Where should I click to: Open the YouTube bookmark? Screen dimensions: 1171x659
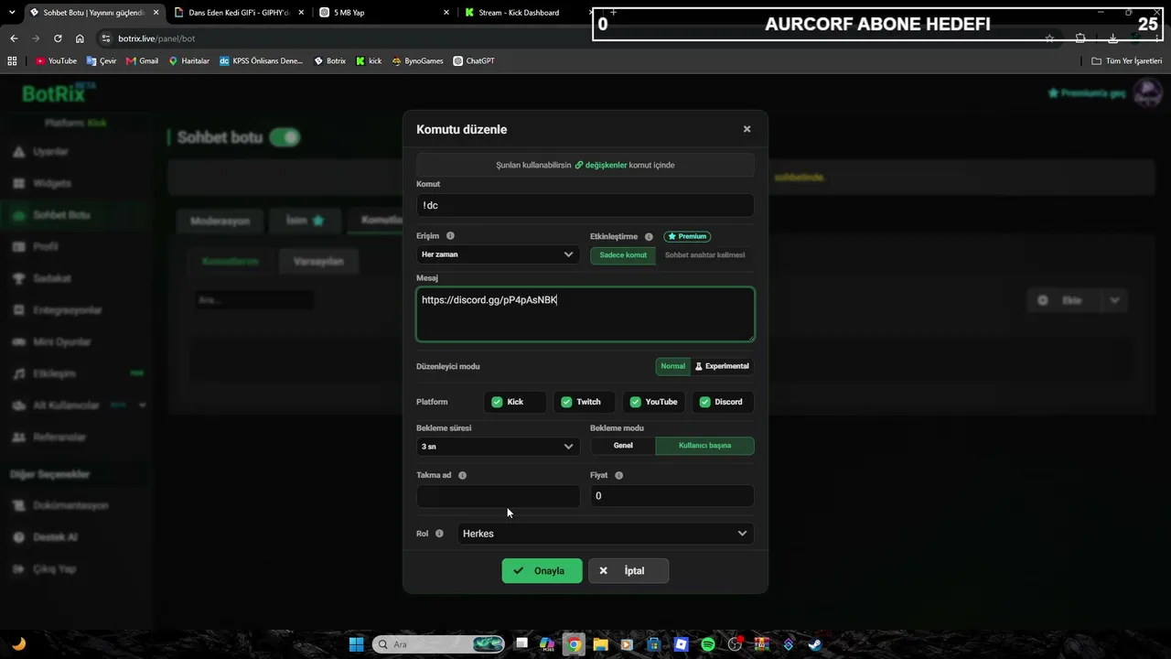pyautogui.click(x=56, y=61)
